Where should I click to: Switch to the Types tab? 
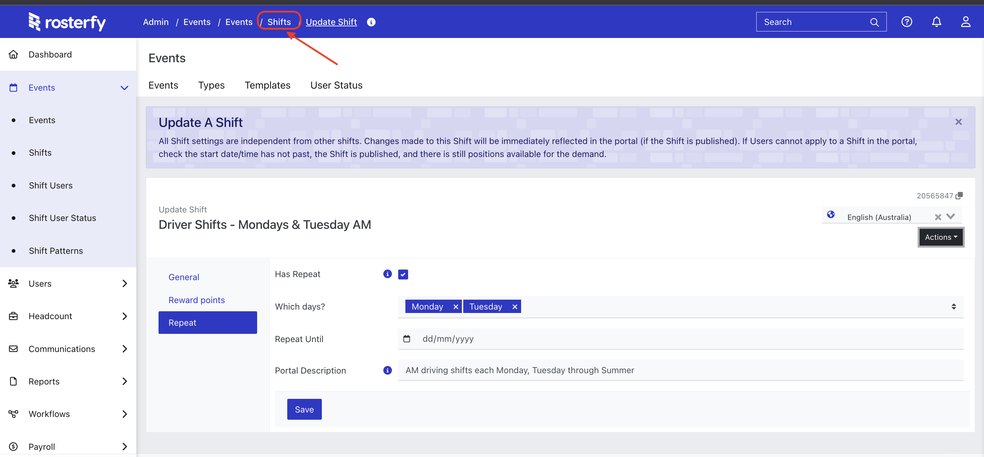(211, 85)
